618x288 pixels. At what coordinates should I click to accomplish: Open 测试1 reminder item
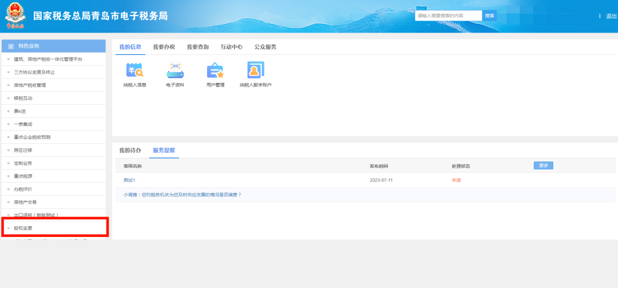tap(129, 180)
